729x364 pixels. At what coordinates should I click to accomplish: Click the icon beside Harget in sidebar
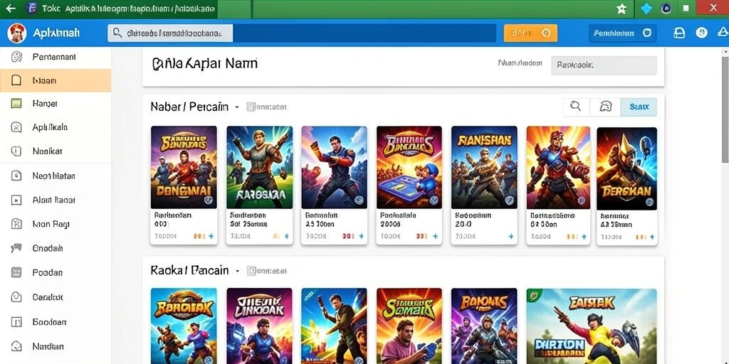click(x=16, y=104)
